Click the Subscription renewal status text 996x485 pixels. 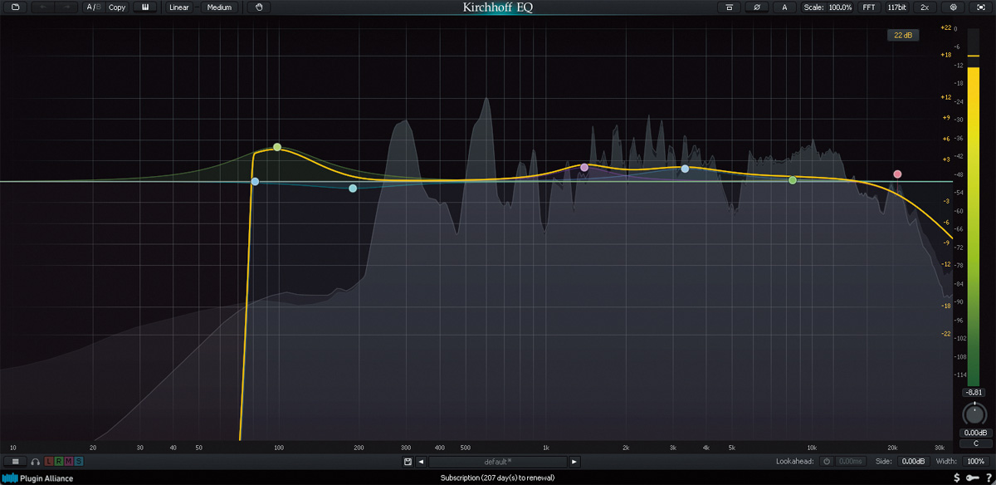tap(497, 478)
